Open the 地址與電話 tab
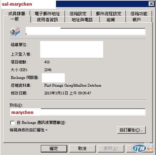 pyautogui.click(x=82, y=19)
